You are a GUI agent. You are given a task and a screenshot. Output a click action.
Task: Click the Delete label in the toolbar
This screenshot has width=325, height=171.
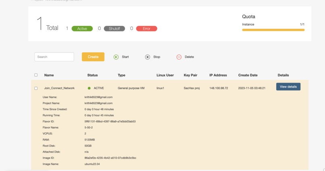(x=189, y=57)
